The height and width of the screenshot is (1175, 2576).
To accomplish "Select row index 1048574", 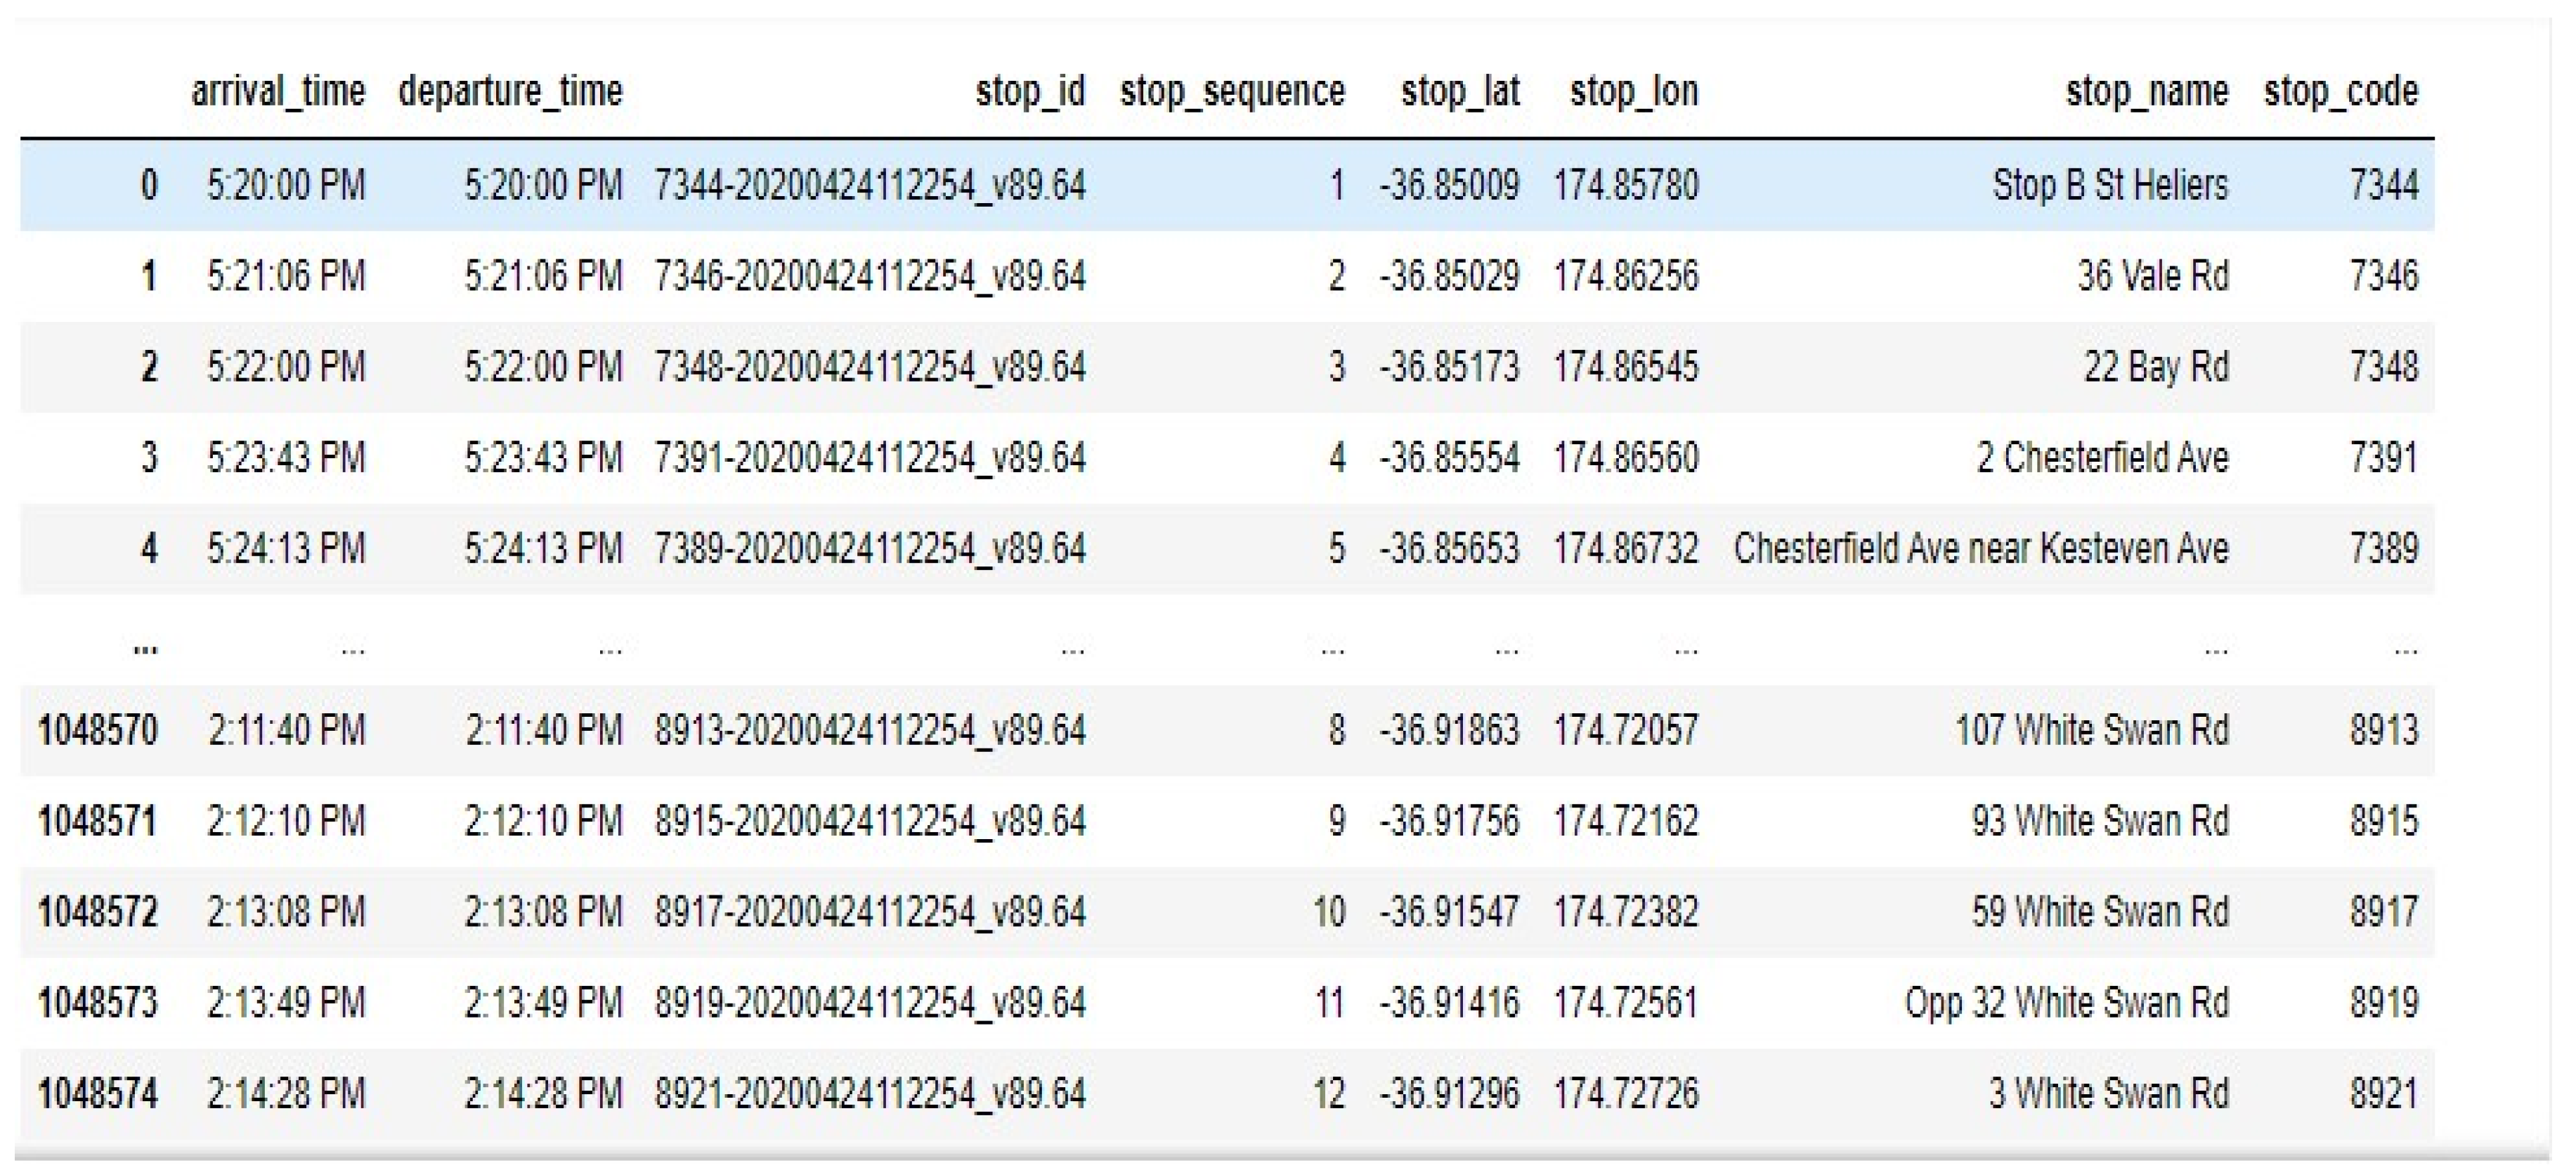I will point(98,1094).
